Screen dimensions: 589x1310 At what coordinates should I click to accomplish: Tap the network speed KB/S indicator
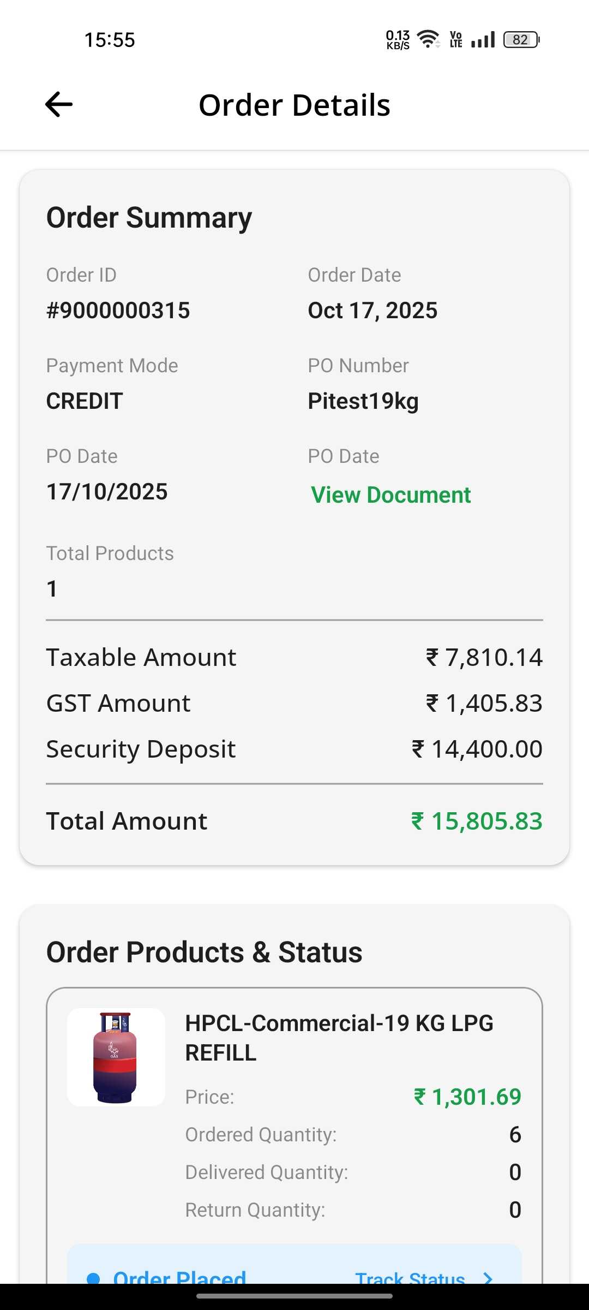point(398,40)
